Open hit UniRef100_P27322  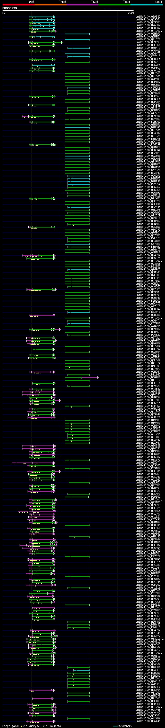point(148,556)
